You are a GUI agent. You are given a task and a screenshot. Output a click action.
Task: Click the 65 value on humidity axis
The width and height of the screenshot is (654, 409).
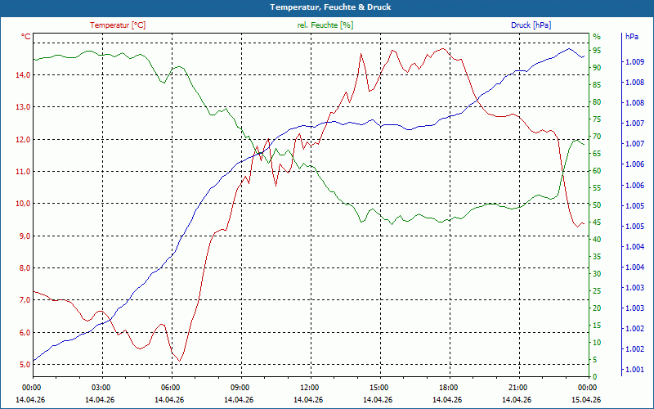pos(597,154)
